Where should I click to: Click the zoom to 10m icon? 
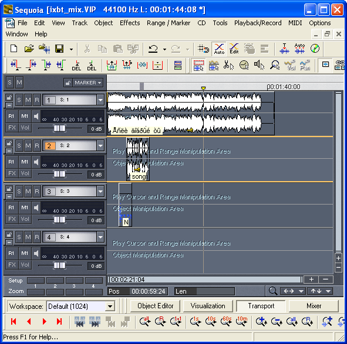click(x=241, y=322)
